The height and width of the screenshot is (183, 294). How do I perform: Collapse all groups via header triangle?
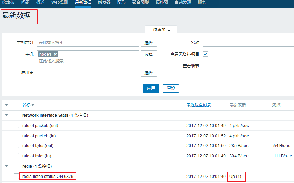tap(6, 105)
